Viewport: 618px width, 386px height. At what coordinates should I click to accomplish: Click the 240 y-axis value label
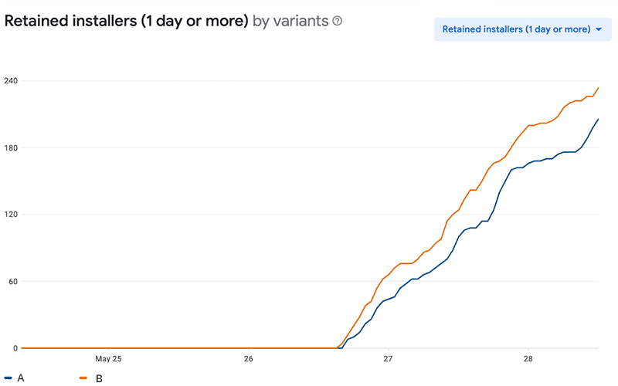[x=11, y=81]
